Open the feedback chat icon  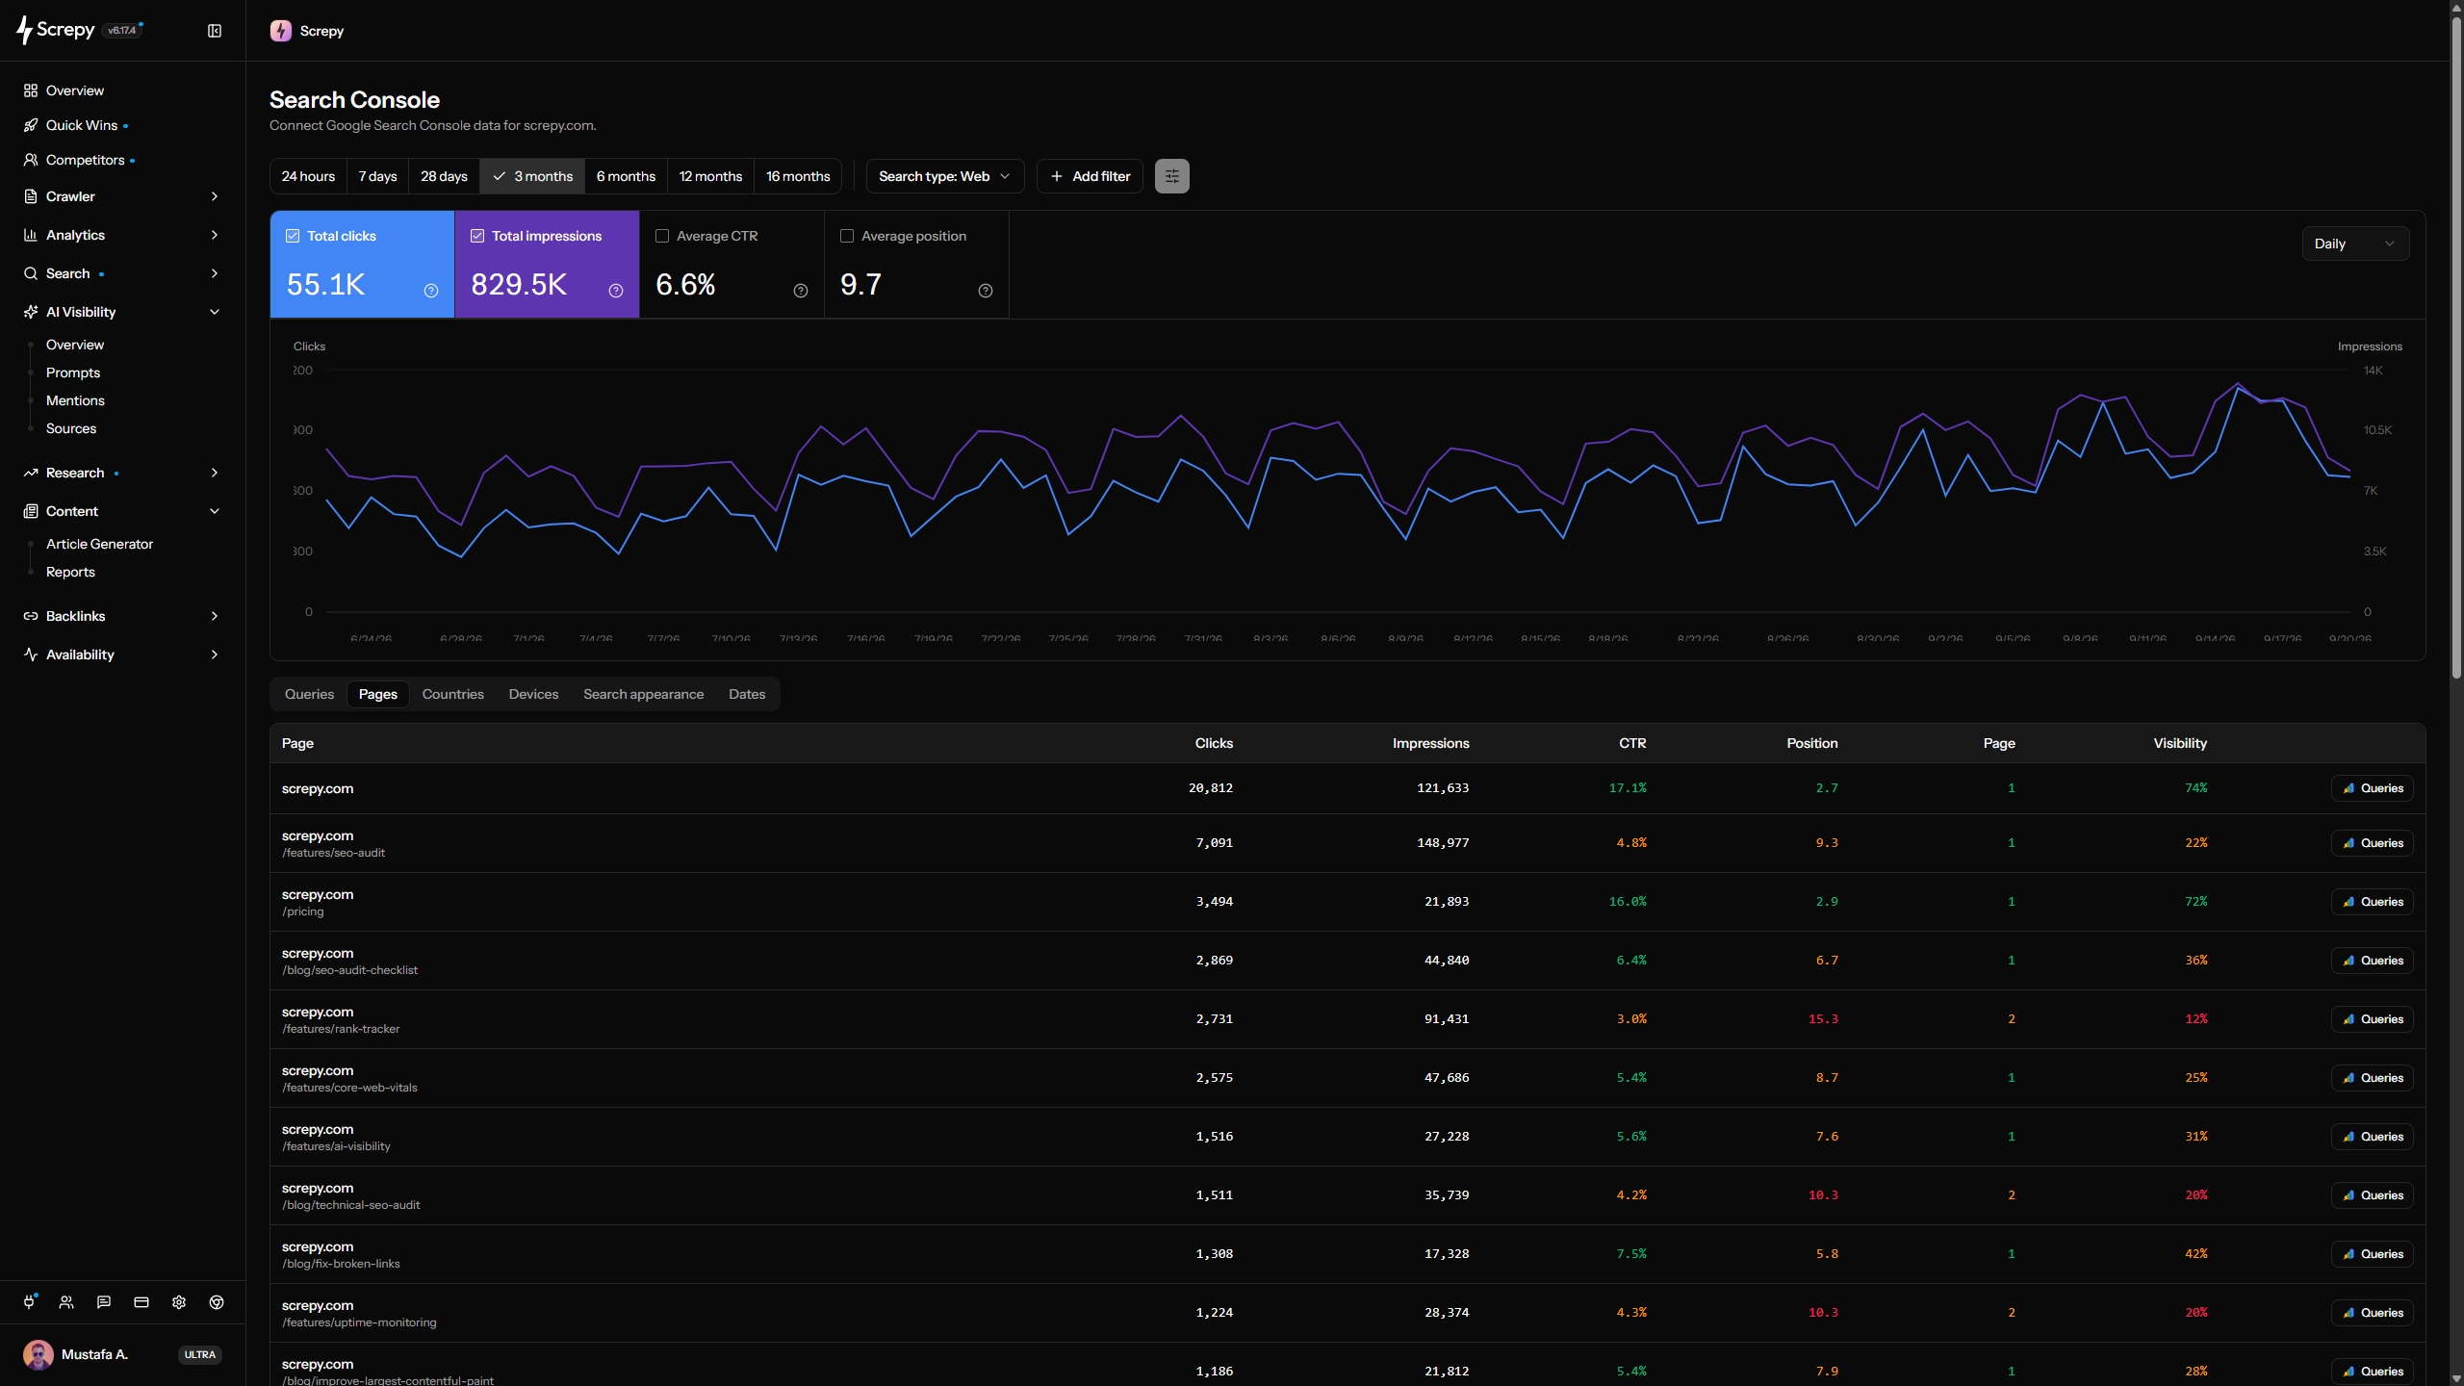coord(104,1302)
